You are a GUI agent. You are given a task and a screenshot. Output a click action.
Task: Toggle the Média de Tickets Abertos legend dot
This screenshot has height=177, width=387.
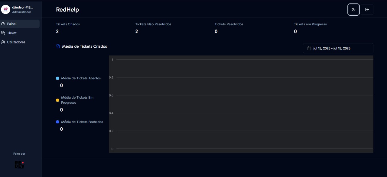coord(57,78)
